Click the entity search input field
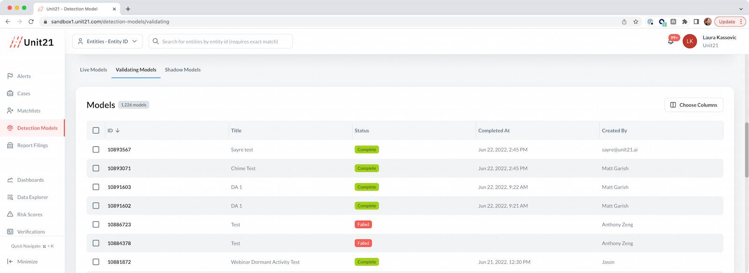Viewport: 749px width, 273px height. point(220,41)
